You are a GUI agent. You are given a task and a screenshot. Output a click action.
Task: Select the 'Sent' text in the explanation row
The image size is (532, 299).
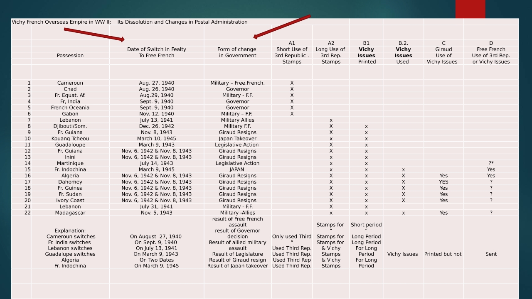pos(491,254)
